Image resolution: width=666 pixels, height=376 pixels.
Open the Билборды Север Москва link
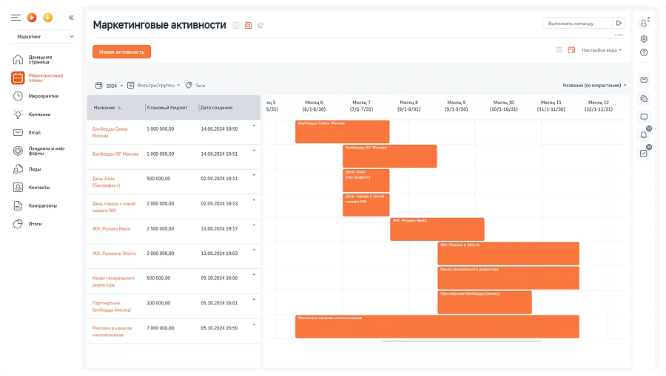coord(110,132)
